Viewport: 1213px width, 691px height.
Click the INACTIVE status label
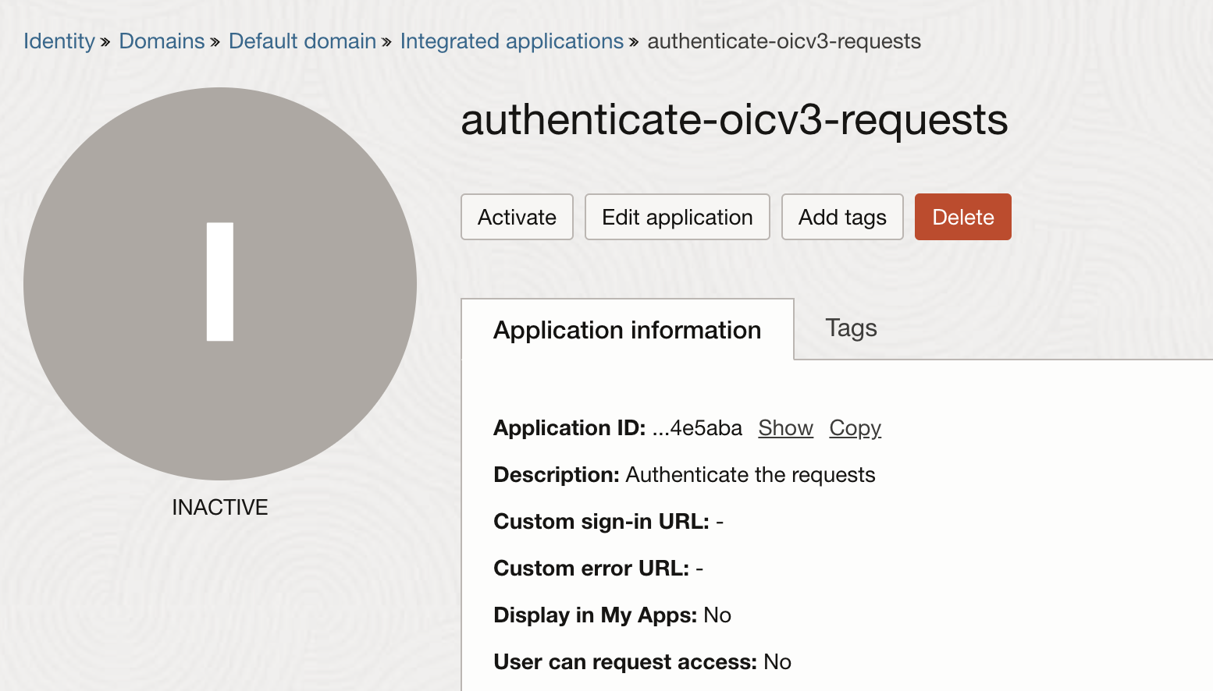point(219,508)
